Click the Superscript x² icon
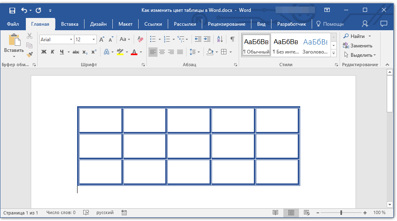The height and width of the screenshot is (221, 397). point(94,52)
